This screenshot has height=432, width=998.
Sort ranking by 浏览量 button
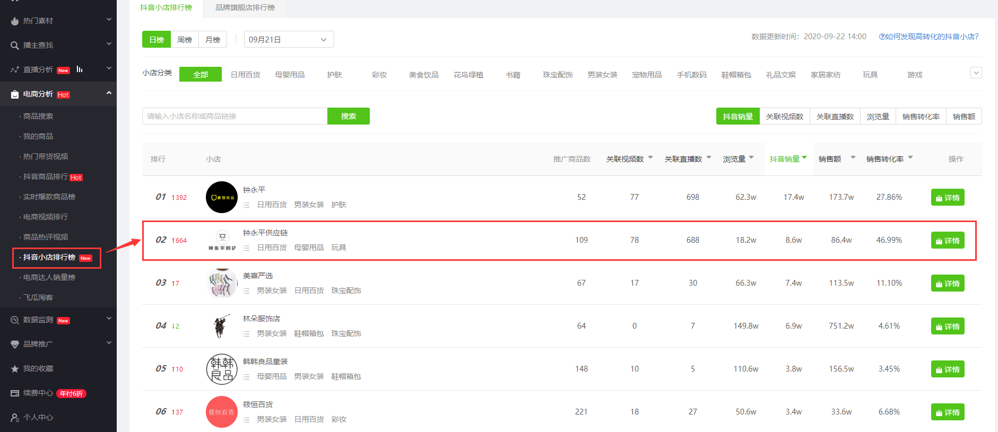[878, 117]
